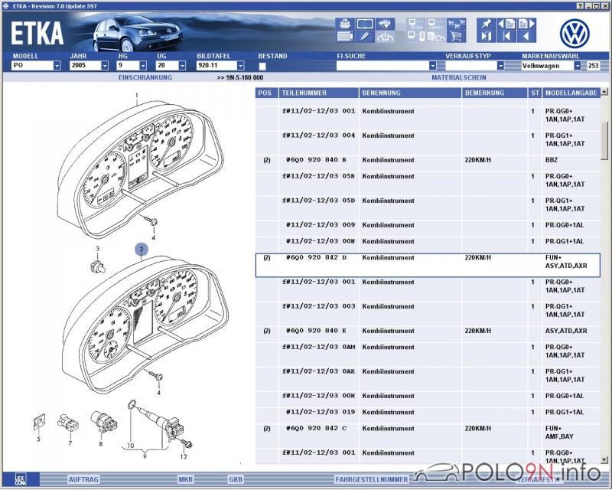Open the HG dropdown
Image resolution: width=612 pixels, height=490 pixels.
pos(143,66)
